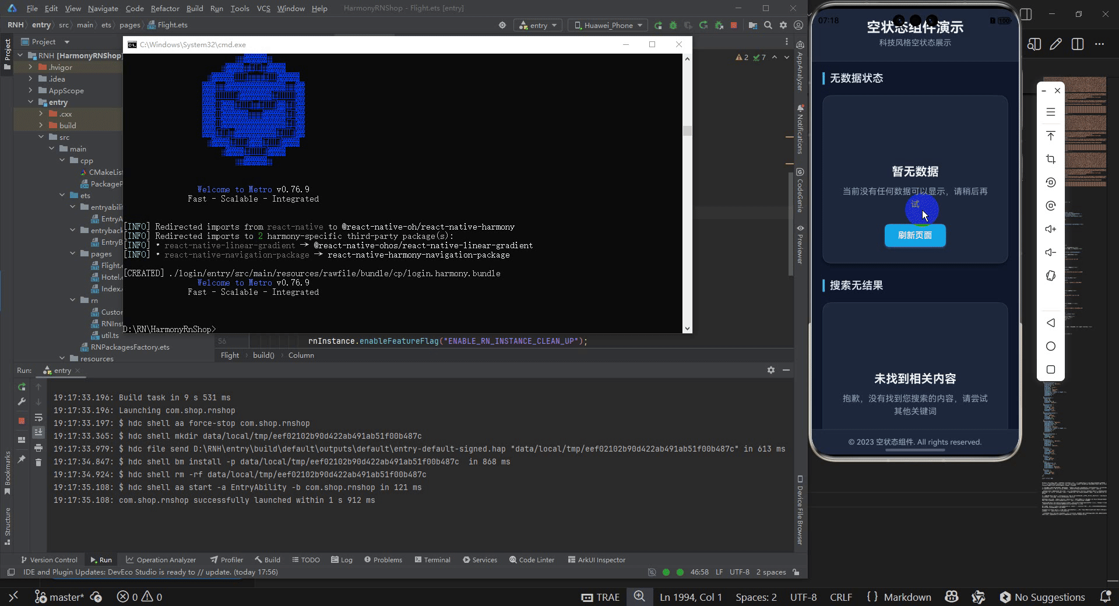Open the VCS menu

[x=263, y=8]
